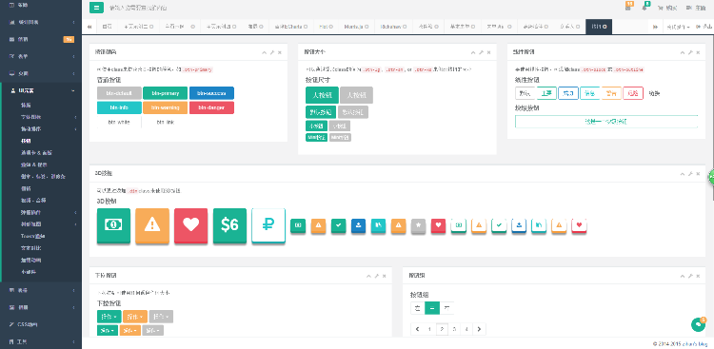Click the green btn-primary button
714x349 pixels.
165,93
